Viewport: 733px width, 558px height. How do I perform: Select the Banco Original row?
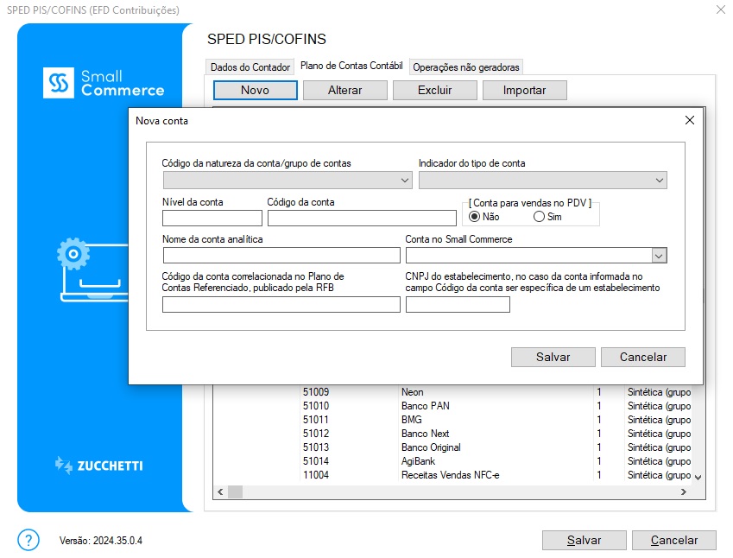click(x=431, y=447)
